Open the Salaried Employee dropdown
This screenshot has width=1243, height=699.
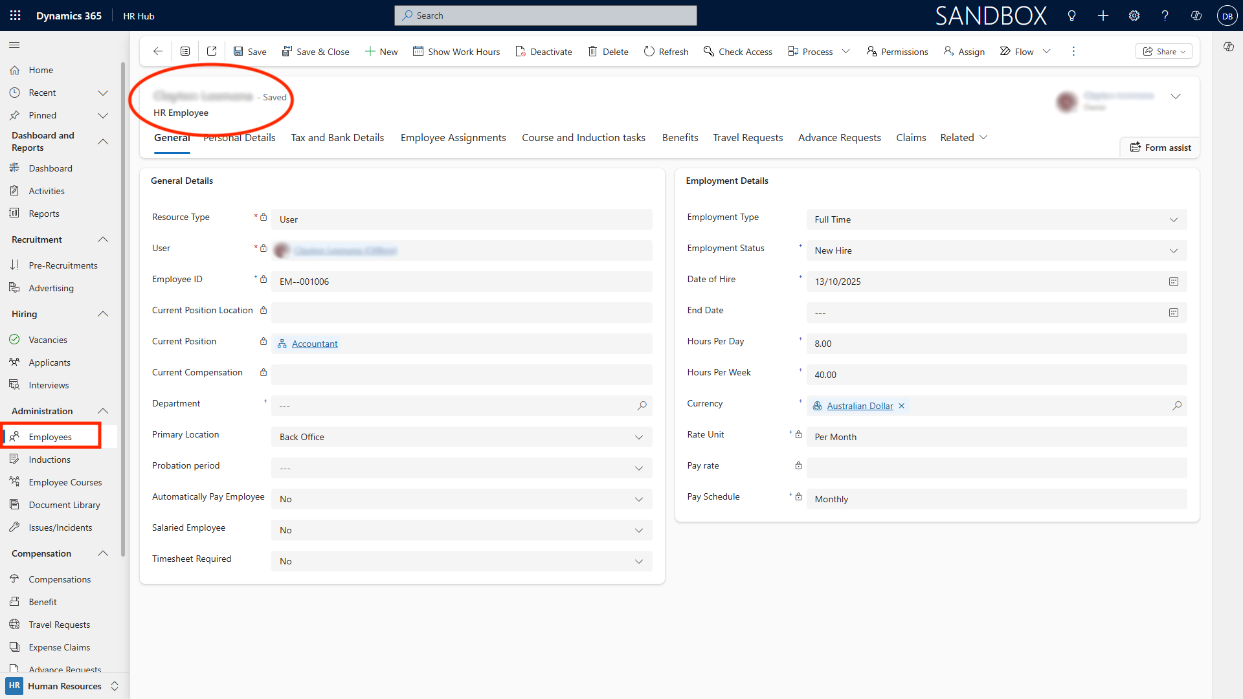[x=638, y=530]
